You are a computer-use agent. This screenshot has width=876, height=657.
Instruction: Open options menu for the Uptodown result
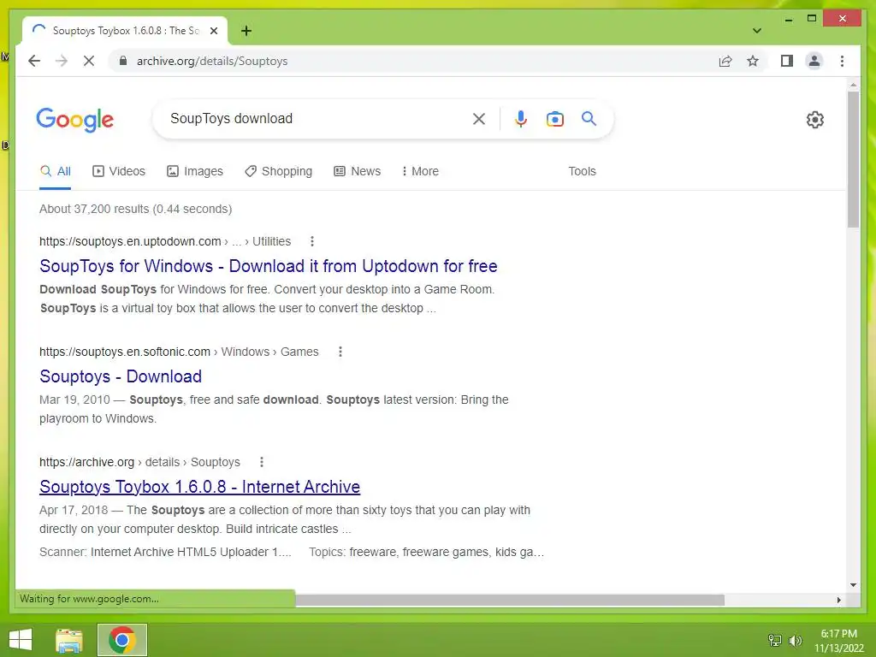pyautogui.click(x=312, y=241)
